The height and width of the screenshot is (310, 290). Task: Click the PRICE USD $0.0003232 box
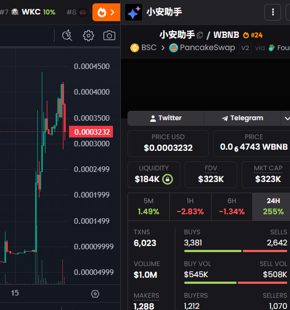168,144
